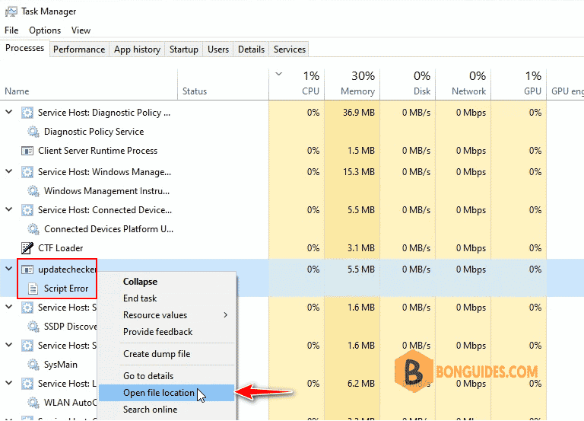Switch to the Services tab
The width and height of the screenshot is (584, 421).
290,49
